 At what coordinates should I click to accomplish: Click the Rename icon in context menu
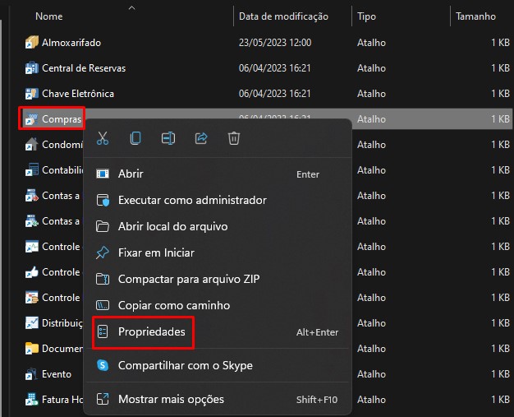(168, 138)
